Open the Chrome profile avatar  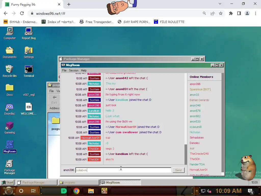pos(247,13)
